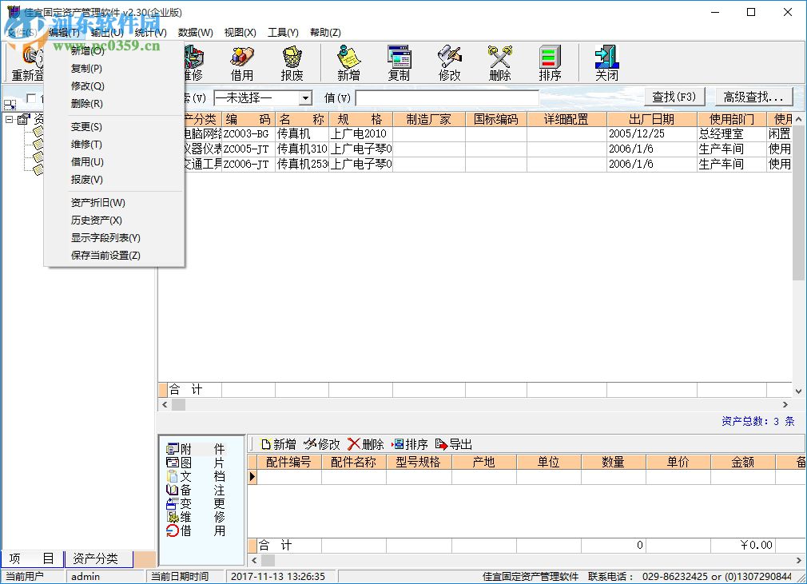
Task: Click the 查找(F3) button
Action: click(674, 96)
